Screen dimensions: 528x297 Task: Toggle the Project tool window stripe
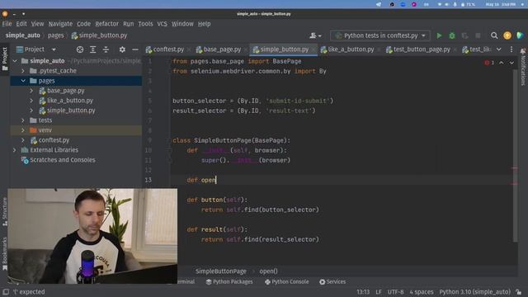(x=5, y=59)
